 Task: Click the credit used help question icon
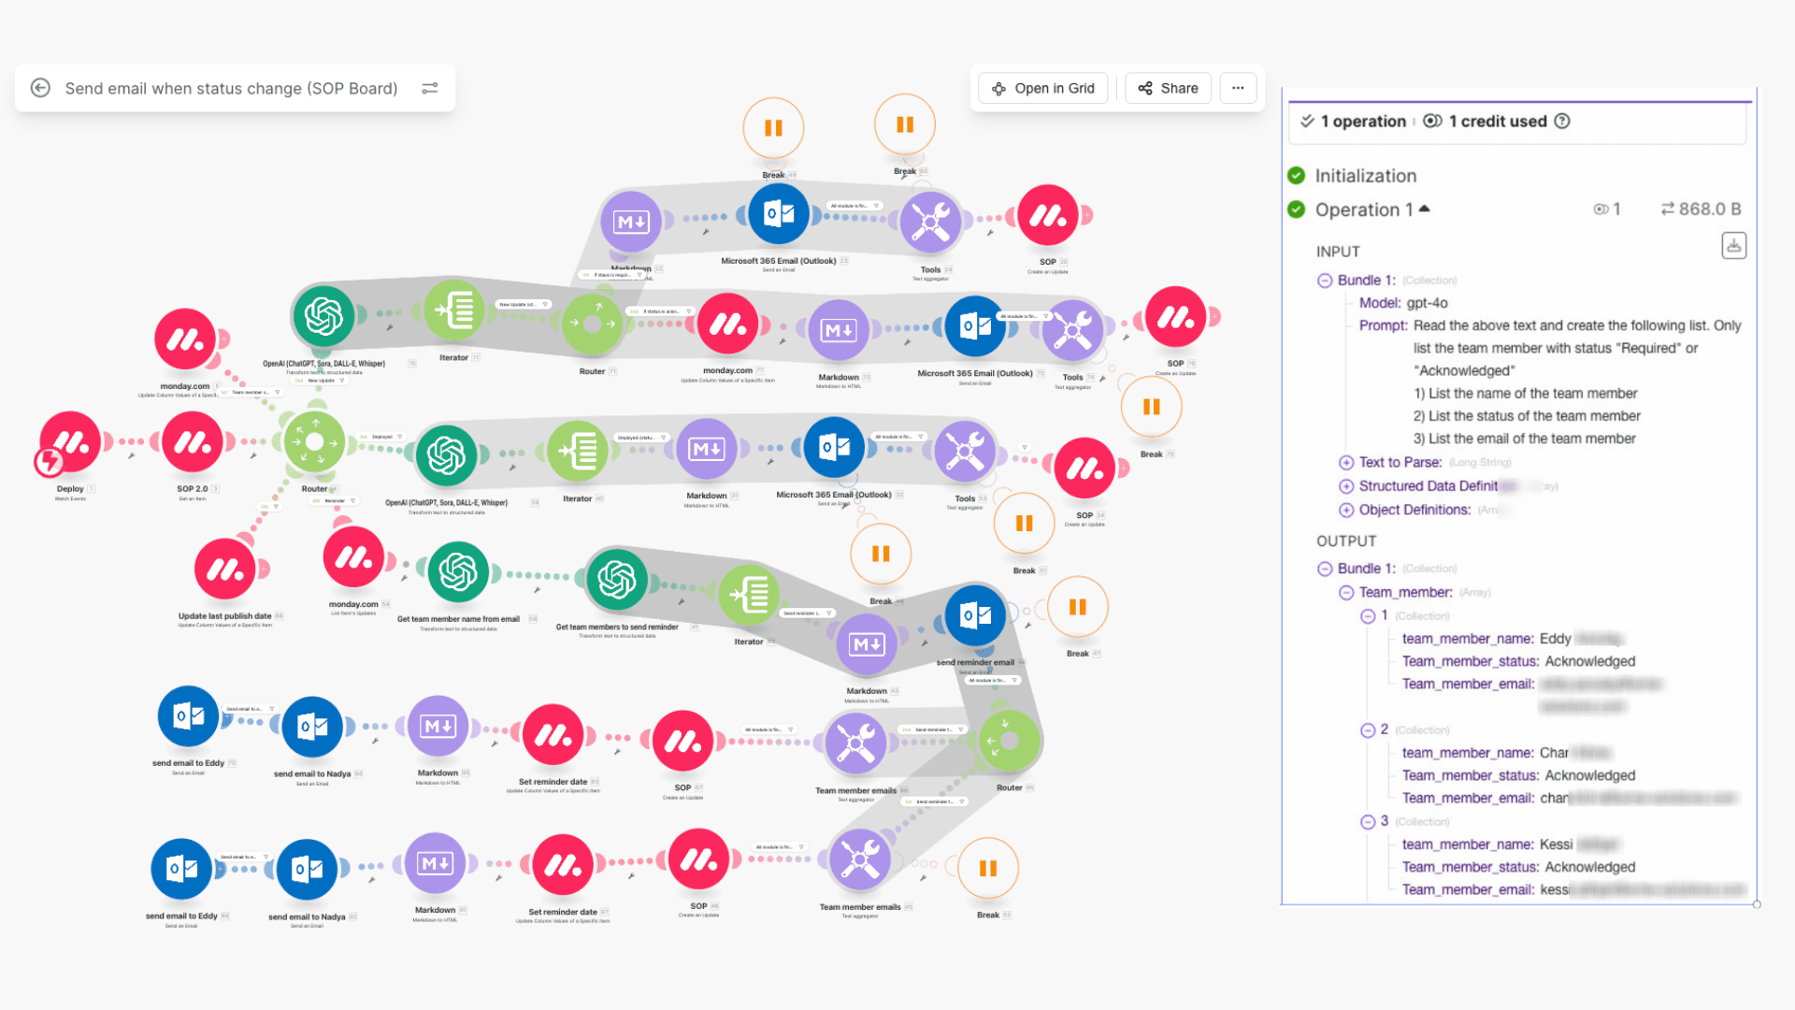click(x=1562, y=122)
